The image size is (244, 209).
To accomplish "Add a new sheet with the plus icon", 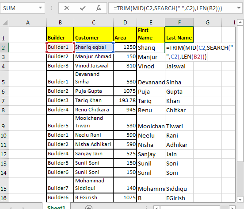I will click(89, 207).
